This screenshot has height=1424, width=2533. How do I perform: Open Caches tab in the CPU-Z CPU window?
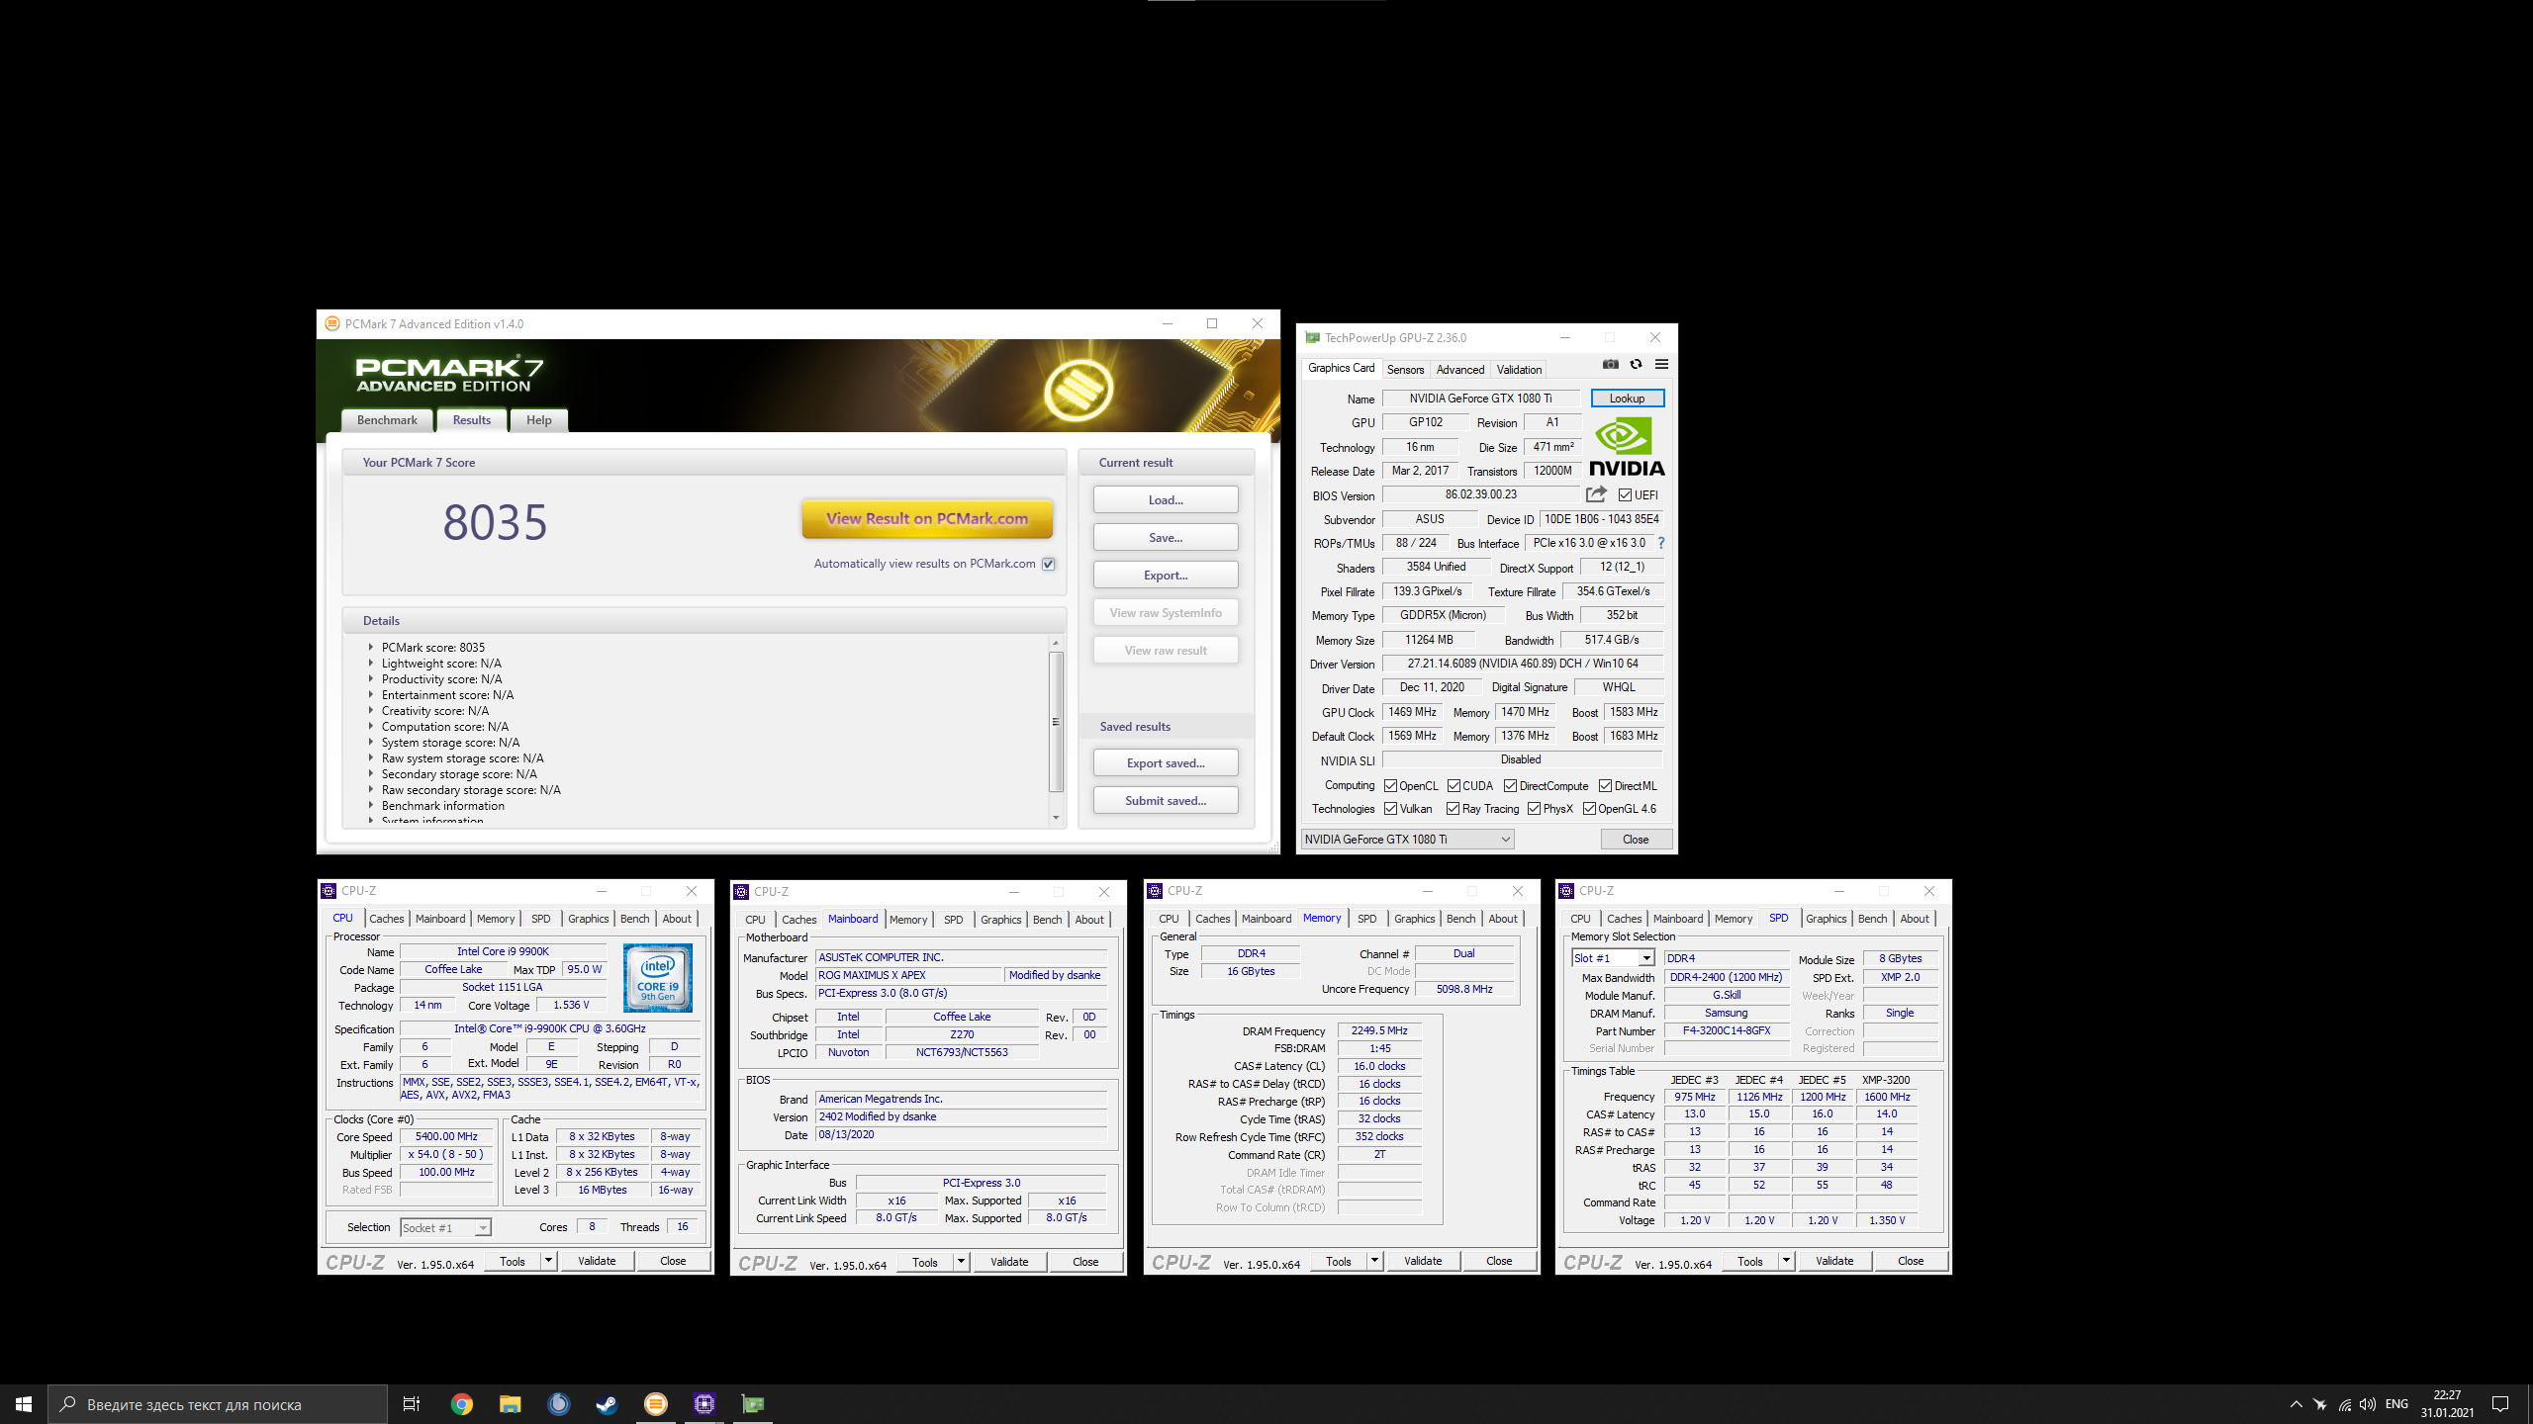point(386,919)
